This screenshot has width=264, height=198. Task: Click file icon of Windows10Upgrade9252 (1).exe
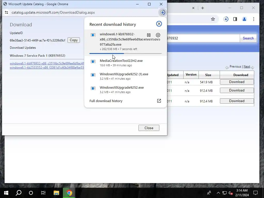click(93, 75)
